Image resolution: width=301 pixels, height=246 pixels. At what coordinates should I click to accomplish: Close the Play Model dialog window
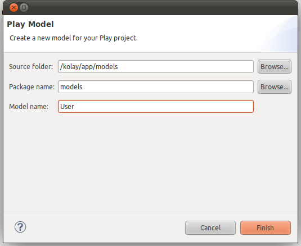tap(14, 8)
